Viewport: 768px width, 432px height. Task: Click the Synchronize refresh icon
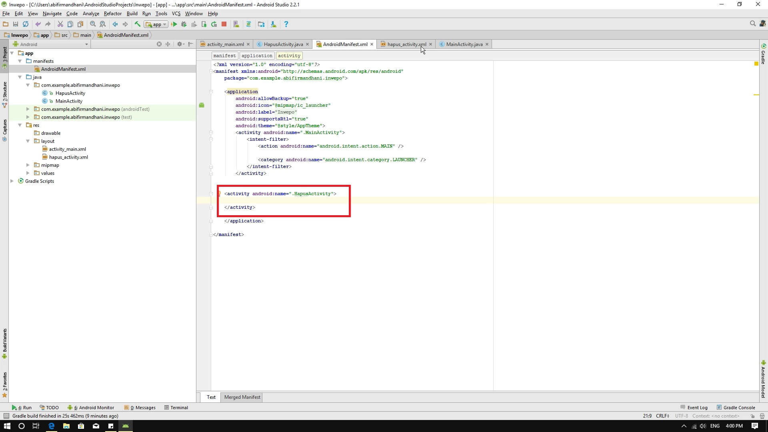26,24
